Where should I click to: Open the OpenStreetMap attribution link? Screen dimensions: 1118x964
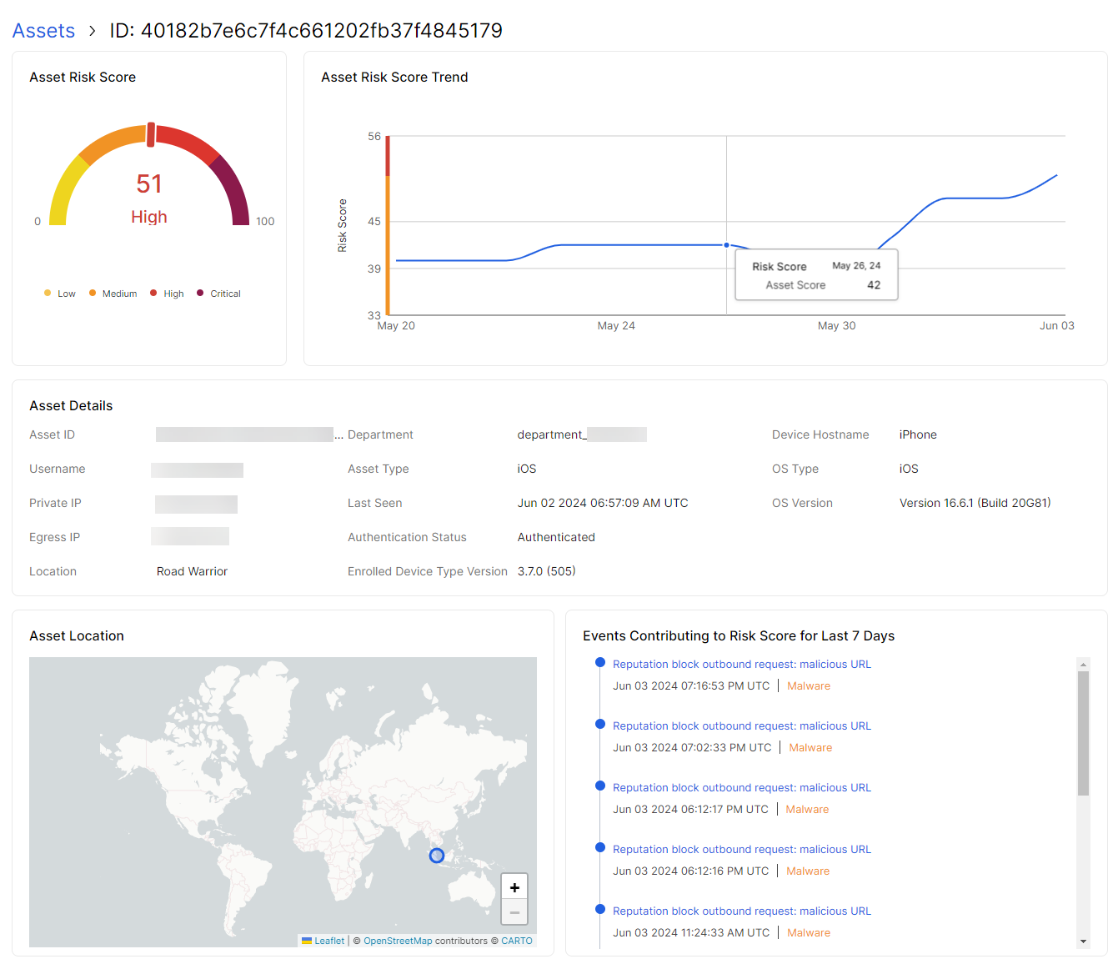tap(398, 941)
